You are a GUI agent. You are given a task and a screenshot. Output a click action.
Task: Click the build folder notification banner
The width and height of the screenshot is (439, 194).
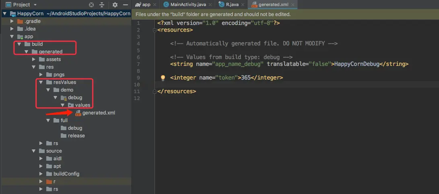[285, 14]
